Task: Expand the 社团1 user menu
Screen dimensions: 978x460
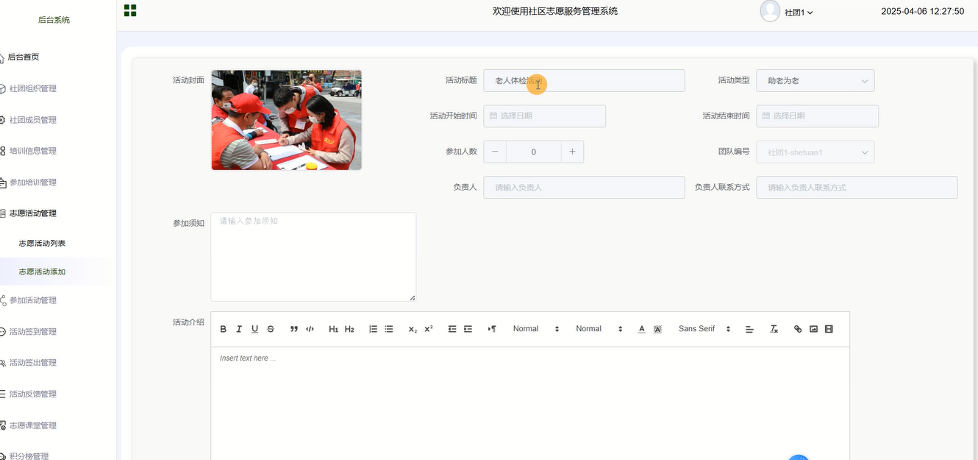Action: 798,13
